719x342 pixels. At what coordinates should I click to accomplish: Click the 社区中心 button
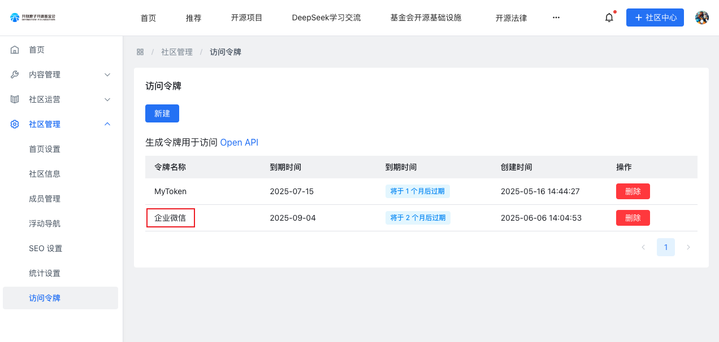(x=655, y=17)
